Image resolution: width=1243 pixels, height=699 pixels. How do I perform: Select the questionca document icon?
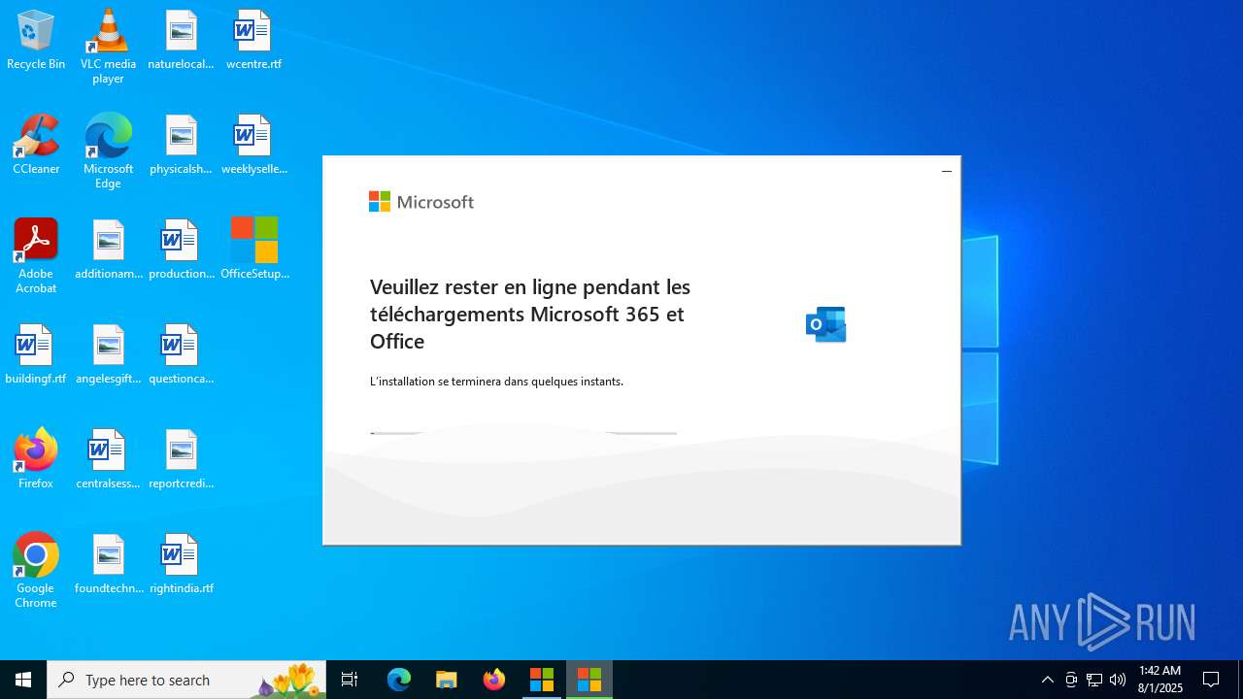(181, 355)
